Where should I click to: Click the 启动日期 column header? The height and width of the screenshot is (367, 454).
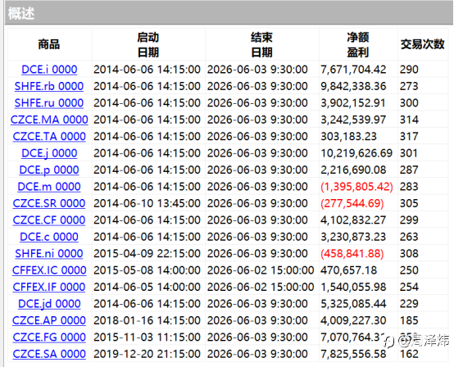pos(148,45)
